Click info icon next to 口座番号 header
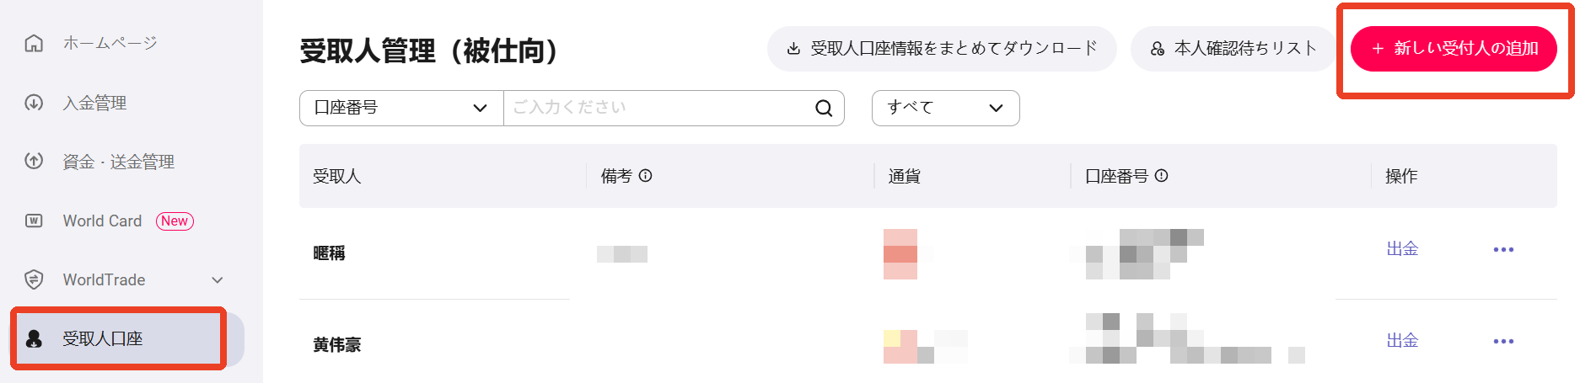The width and height of the screenshot is (1580, 383). (x=1161, y=176)
